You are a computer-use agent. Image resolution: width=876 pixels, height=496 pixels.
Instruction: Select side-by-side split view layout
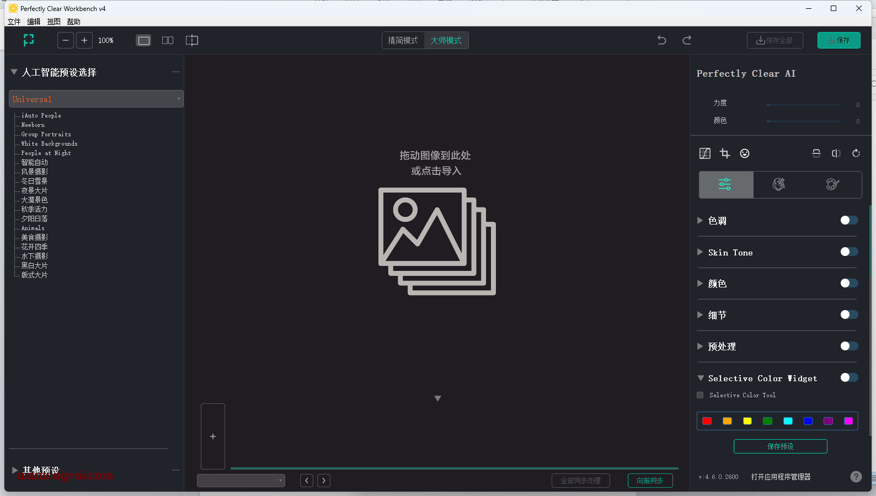click(x=168, y=40)
